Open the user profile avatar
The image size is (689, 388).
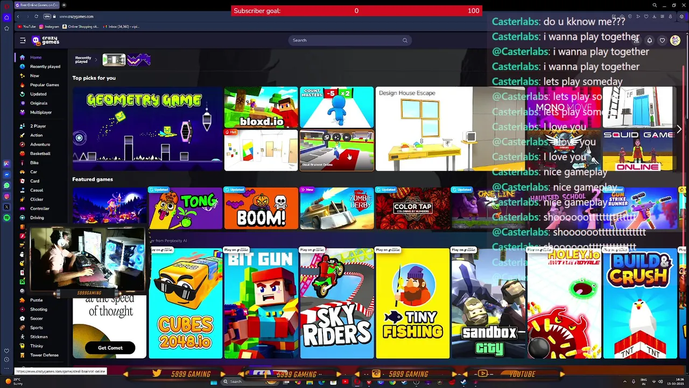[x=675, y=40]
